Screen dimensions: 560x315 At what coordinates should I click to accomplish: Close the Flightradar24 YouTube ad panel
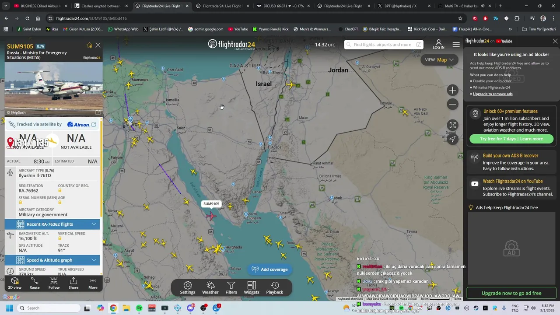pos(555,41)
